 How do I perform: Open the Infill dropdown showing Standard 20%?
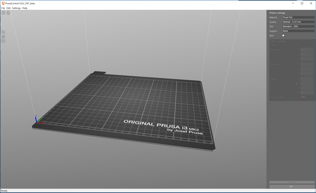298,27
